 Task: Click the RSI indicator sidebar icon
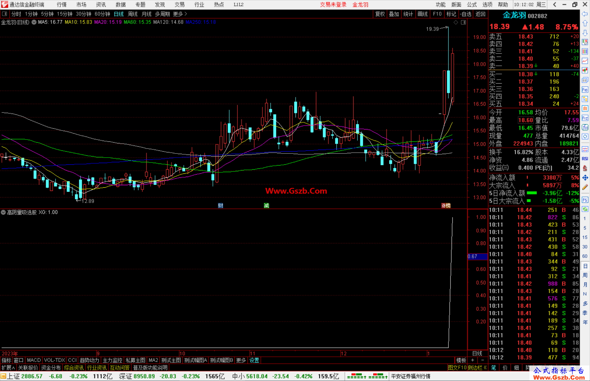pyautogui.click(x=585, y=159)
